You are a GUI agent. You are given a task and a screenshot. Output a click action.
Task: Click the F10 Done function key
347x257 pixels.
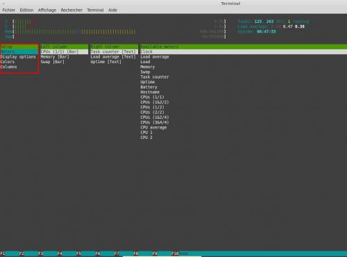point(180,254)
